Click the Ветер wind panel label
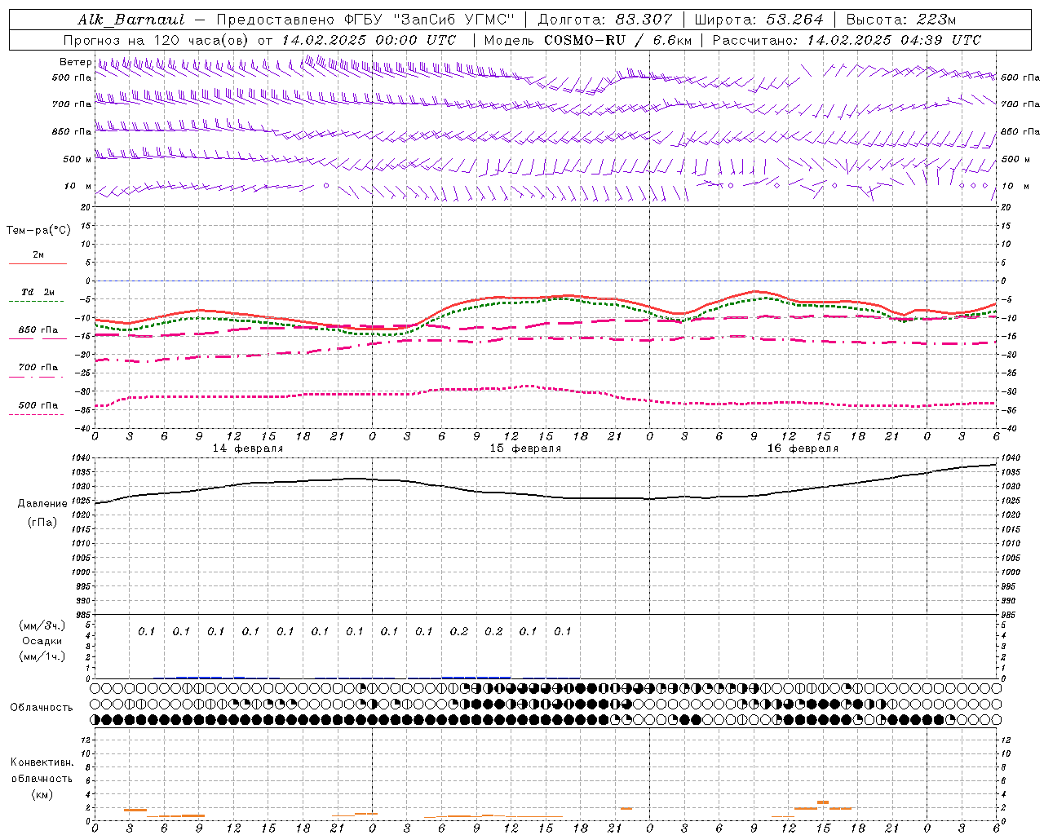The width and height of the screenshot is (1044, 835). (75, 62)
